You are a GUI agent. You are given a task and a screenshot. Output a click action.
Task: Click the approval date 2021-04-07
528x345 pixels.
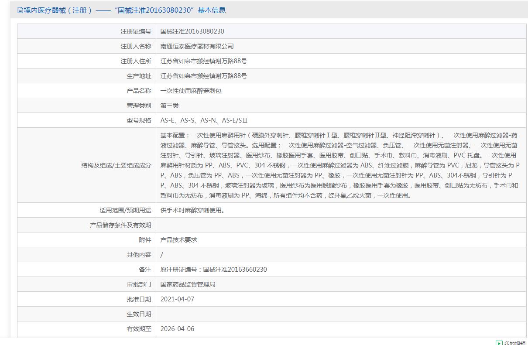tap(177, 299)
